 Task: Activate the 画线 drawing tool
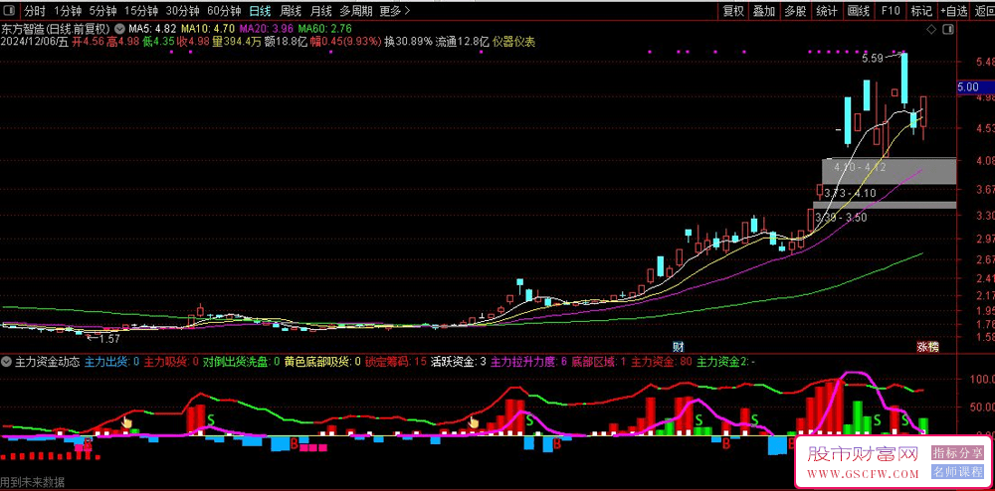[859, 11]
